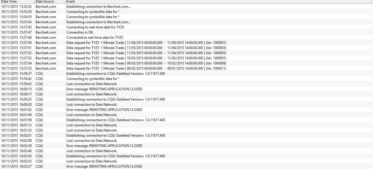This screenshot has width=382, height=169.
Task: Click Barchart.com source in the 15:57:55 row
Action: click(x=46, y=68)
